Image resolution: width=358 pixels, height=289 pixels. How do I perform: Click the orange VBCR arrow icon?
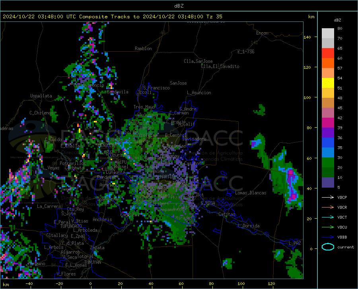coord(328,207)
